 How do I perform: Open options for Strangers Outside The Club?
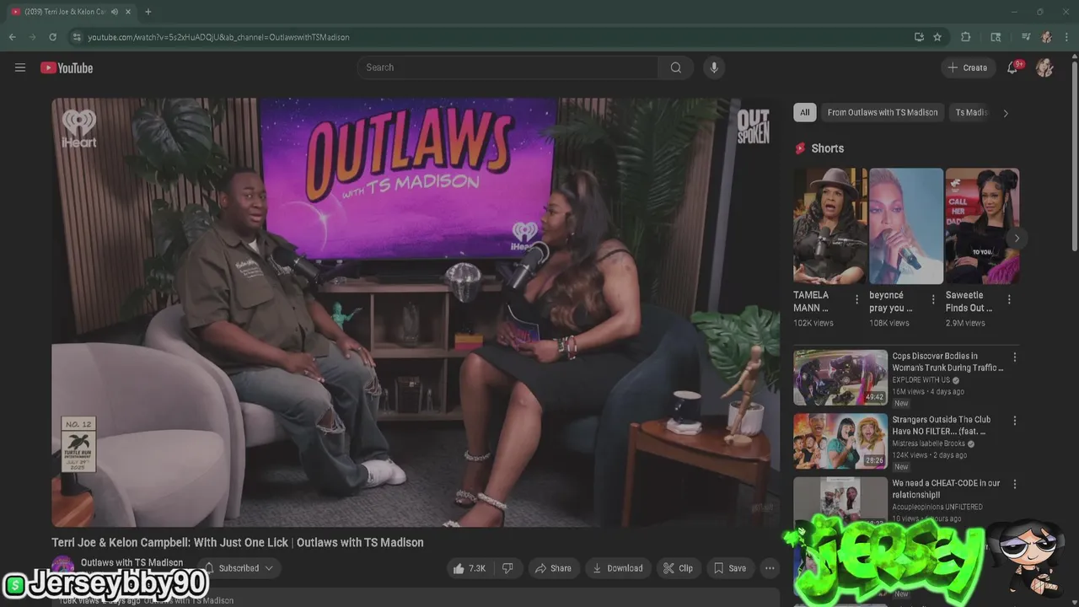1015,421
